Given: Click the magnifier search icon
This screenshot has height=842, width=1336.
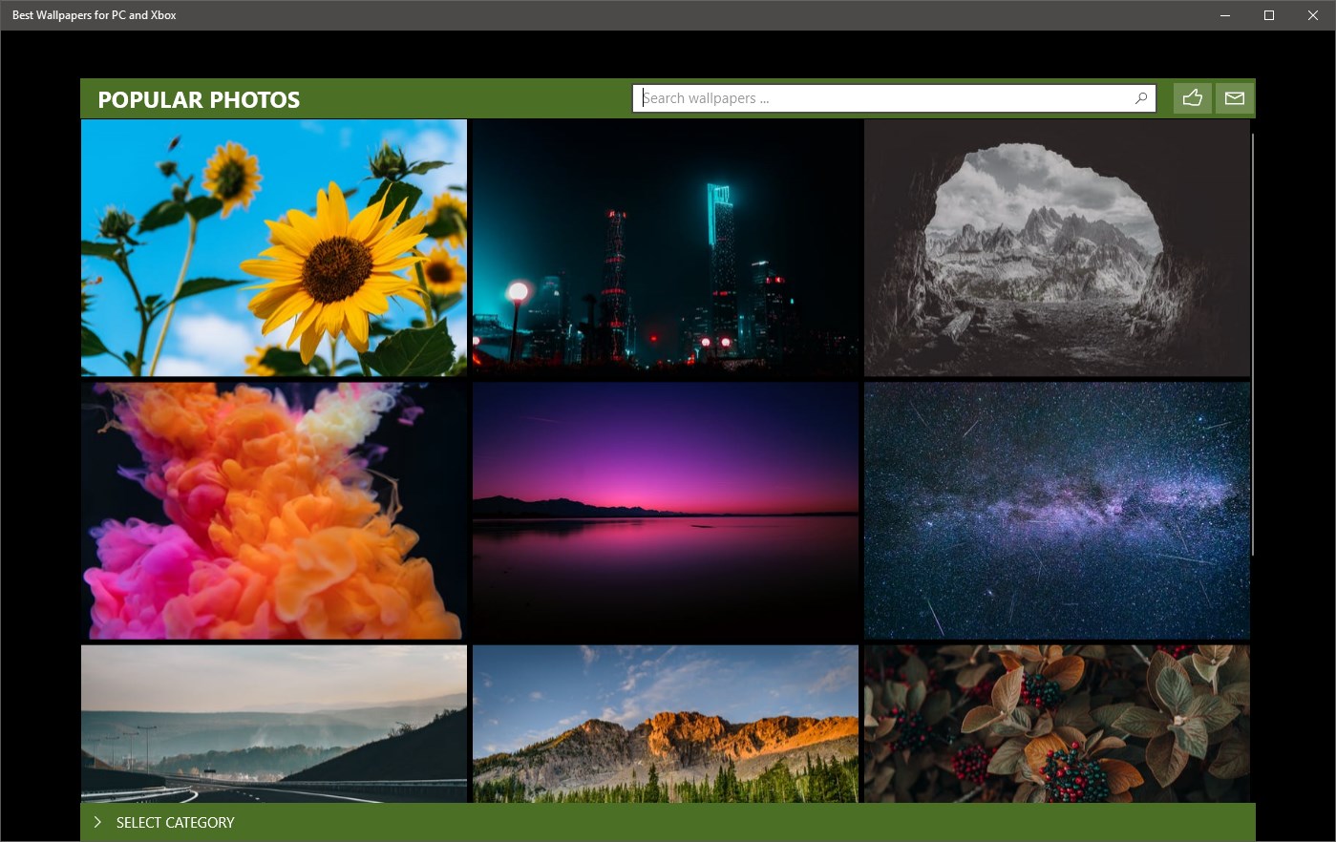Looking at the screenshot, I should (1141, 98).
